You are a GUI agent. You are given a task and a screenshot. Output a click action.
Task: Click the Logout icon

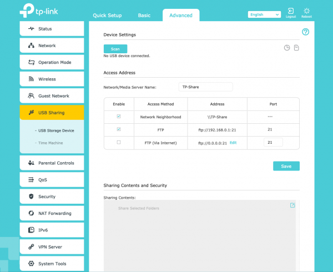(x=291, y=12)
